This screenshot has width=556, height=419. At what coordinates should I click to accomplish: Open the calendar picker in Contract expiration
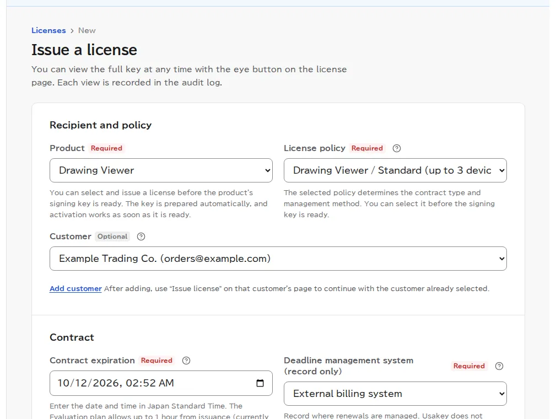(260, 383)
